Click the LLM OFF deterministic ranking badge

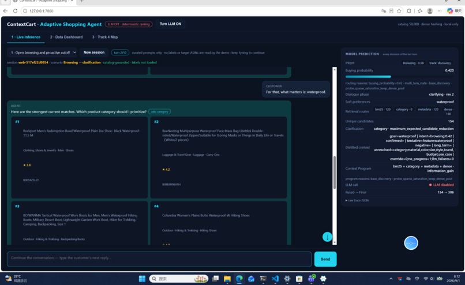click(129, 24)
